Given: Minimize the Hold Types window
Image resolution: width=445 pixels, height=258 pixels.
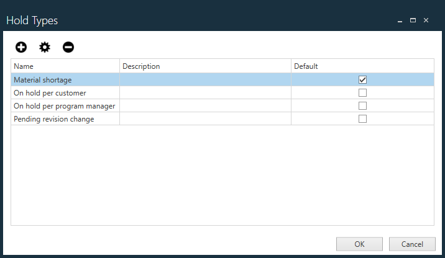Looking at the screenshot, I should tap(400, 20).
